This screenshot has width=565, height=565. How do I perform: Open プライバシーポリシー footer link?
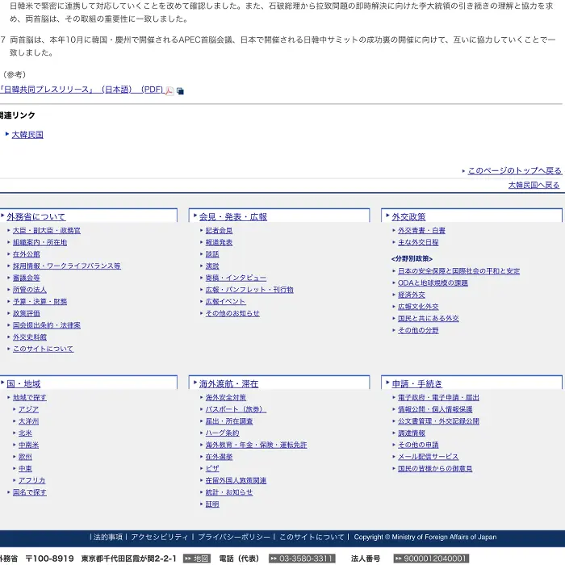click(x=234, y=538)
